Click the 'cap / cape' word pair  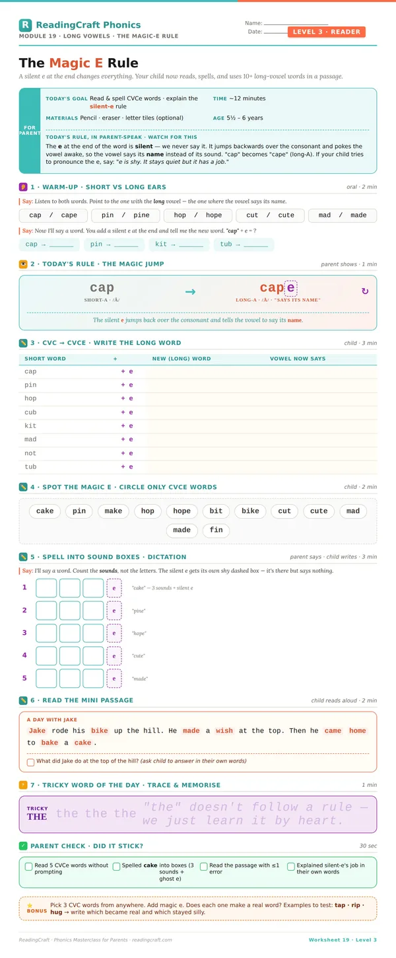click(53, 215)
